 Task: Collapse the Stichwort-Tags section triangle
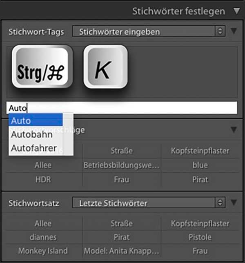234,31
